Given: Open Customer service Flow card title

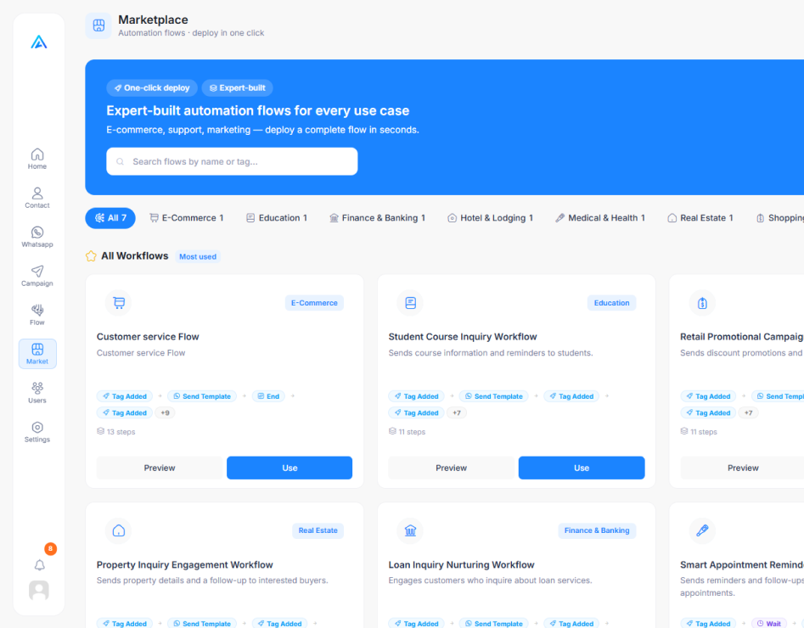Looking at the screenshot, I should [x=148, y=337].
